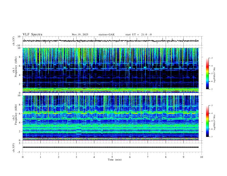Click the ch.2 spectrogram panel
This screenshot has height=176, width=227.
111,118
